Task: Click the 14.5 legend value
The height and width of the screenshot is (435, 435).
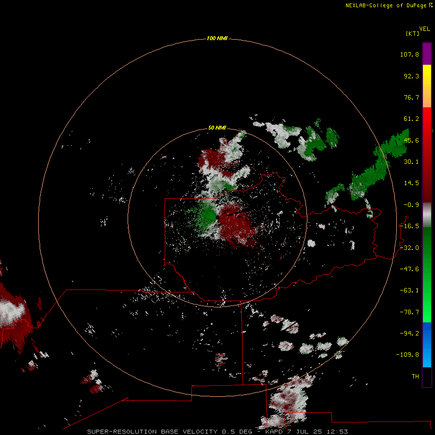Action: click(411, 183)
